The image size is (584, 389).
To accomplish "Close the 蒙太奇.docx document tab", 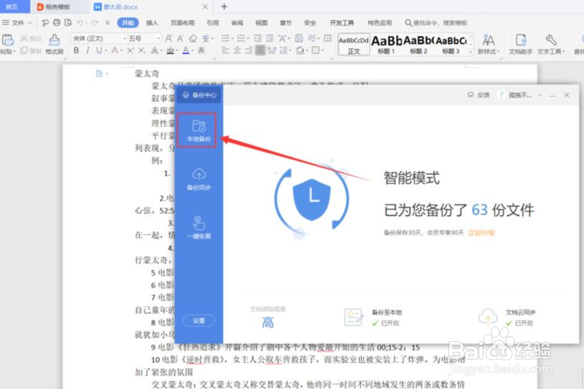I will [205, 7].
